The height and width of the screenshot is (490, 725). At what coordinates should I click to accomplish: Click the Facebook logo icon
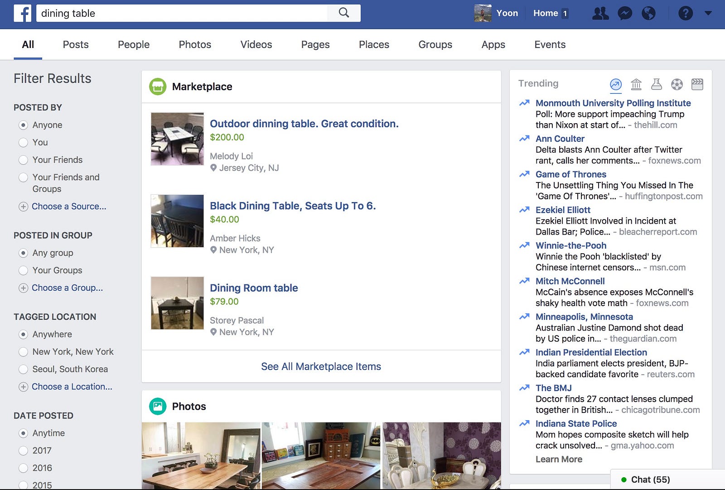point(22,13)
